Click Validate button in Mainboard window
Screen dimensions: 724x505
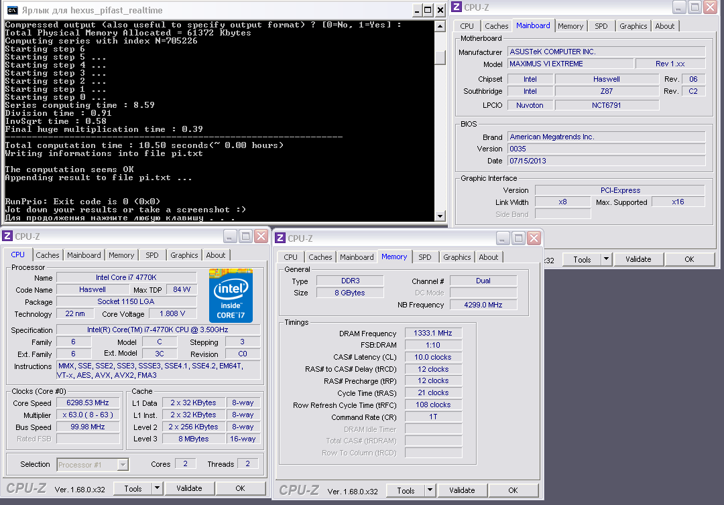pos(639,259)
